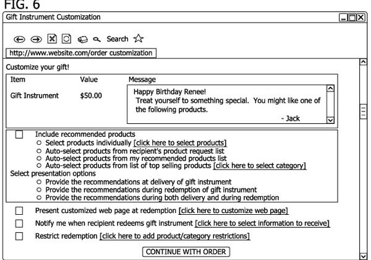Click the favorites star icon

point(138,39)
